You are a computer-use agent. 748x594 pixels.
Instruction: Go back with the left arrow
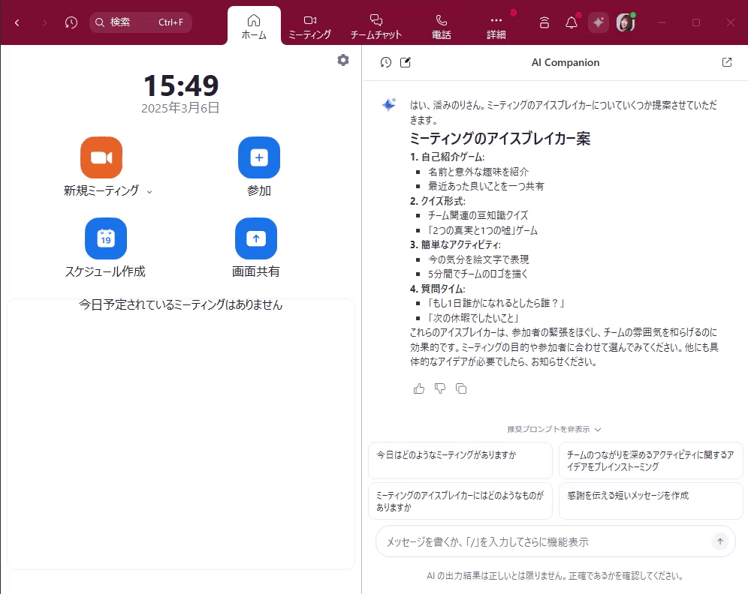tap(17, 22)
